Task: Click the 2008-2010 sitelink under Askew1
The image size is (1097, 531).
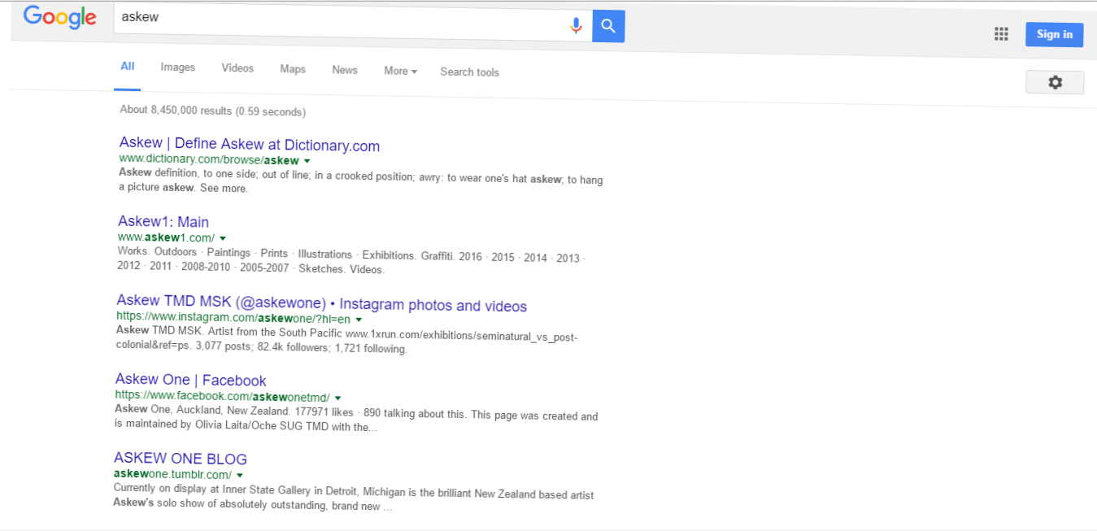Action: (x=207, y=267)
